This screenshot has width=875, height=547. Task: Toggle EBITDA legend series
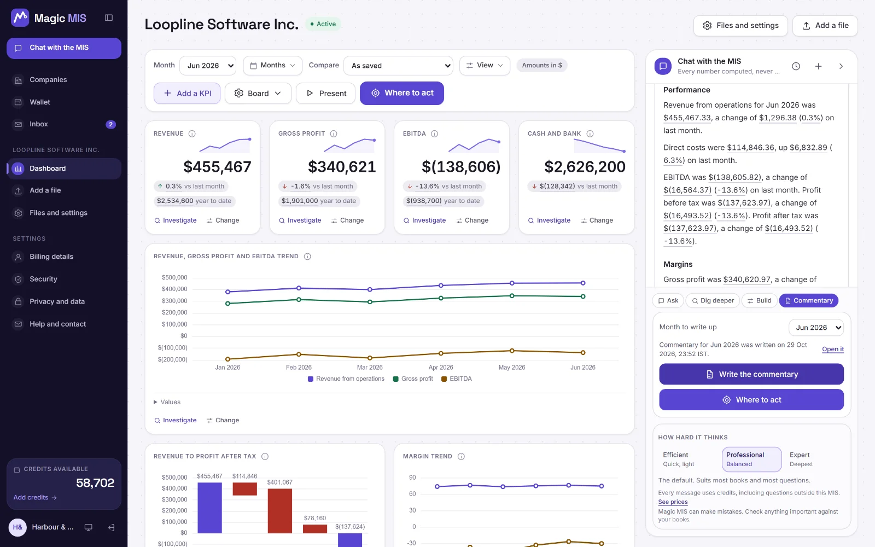(x=457, y=379)
